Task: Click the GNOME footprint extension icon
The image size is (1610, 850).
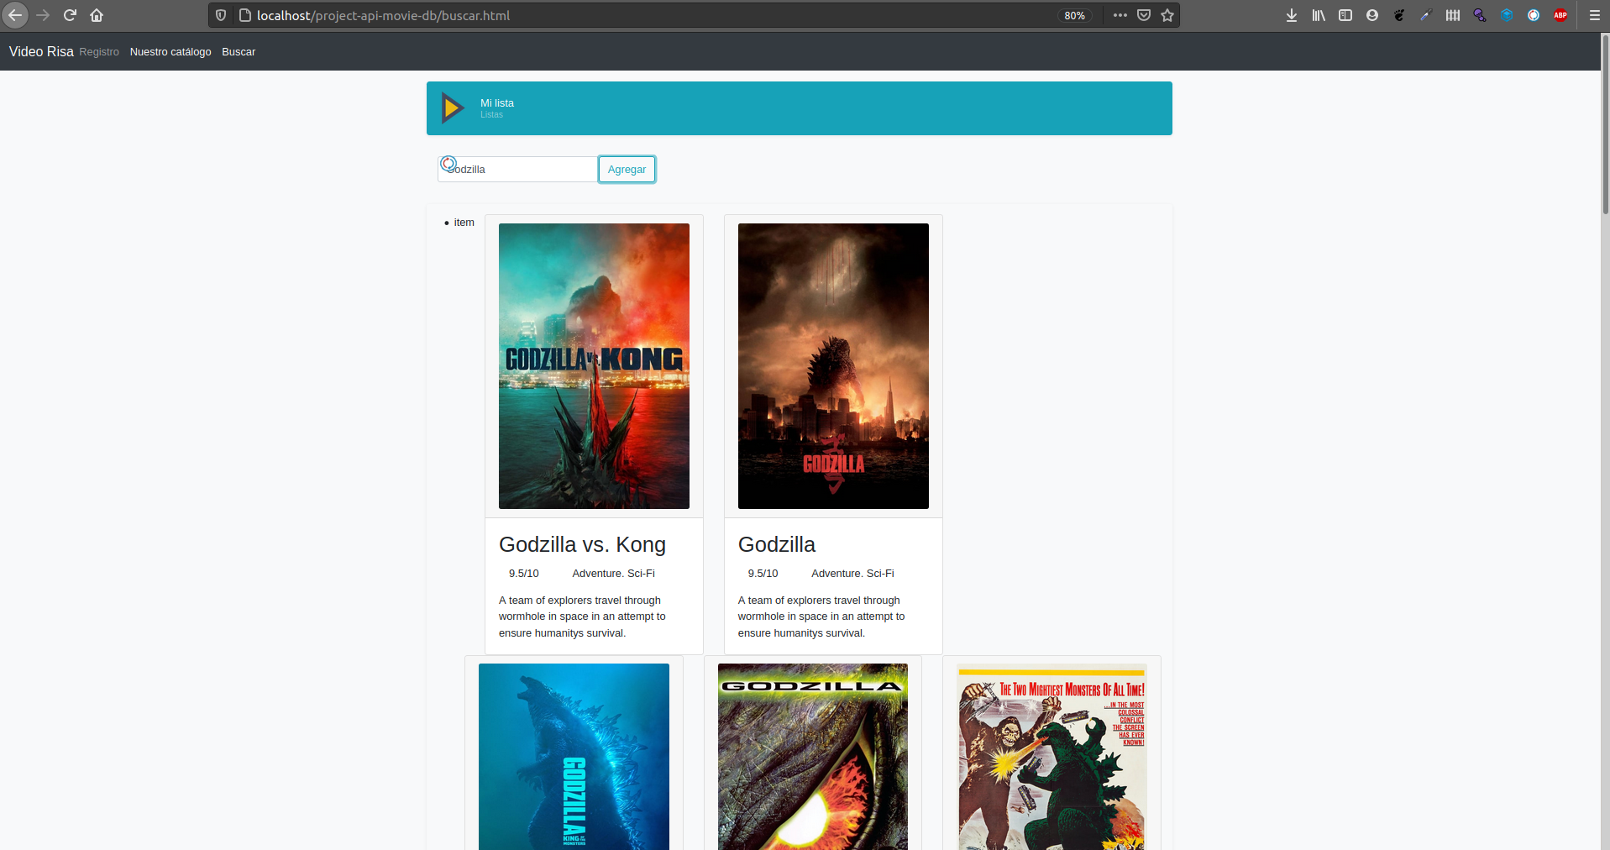Action: coord(1398,15)
